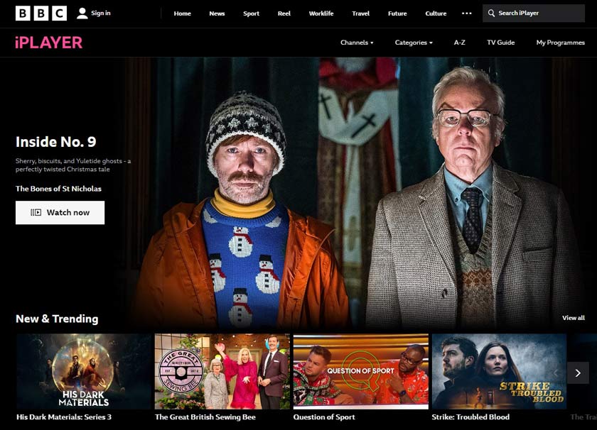The height and width of the screenshot is (430, 597).
Task: Expand the Channels dropdown
Action: 356,43
